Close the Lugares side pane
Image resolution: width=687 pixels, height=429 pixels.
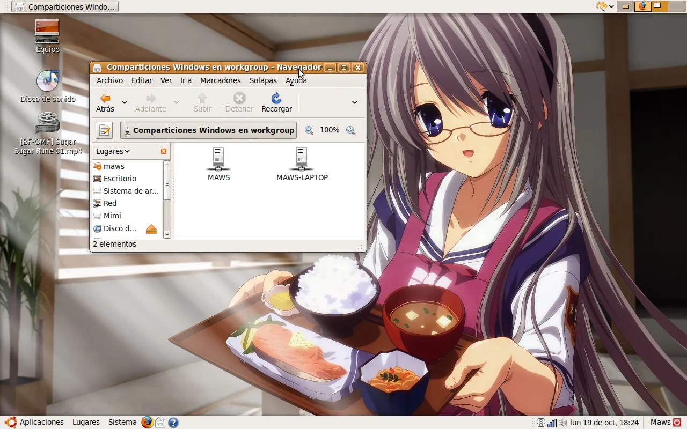164,151
